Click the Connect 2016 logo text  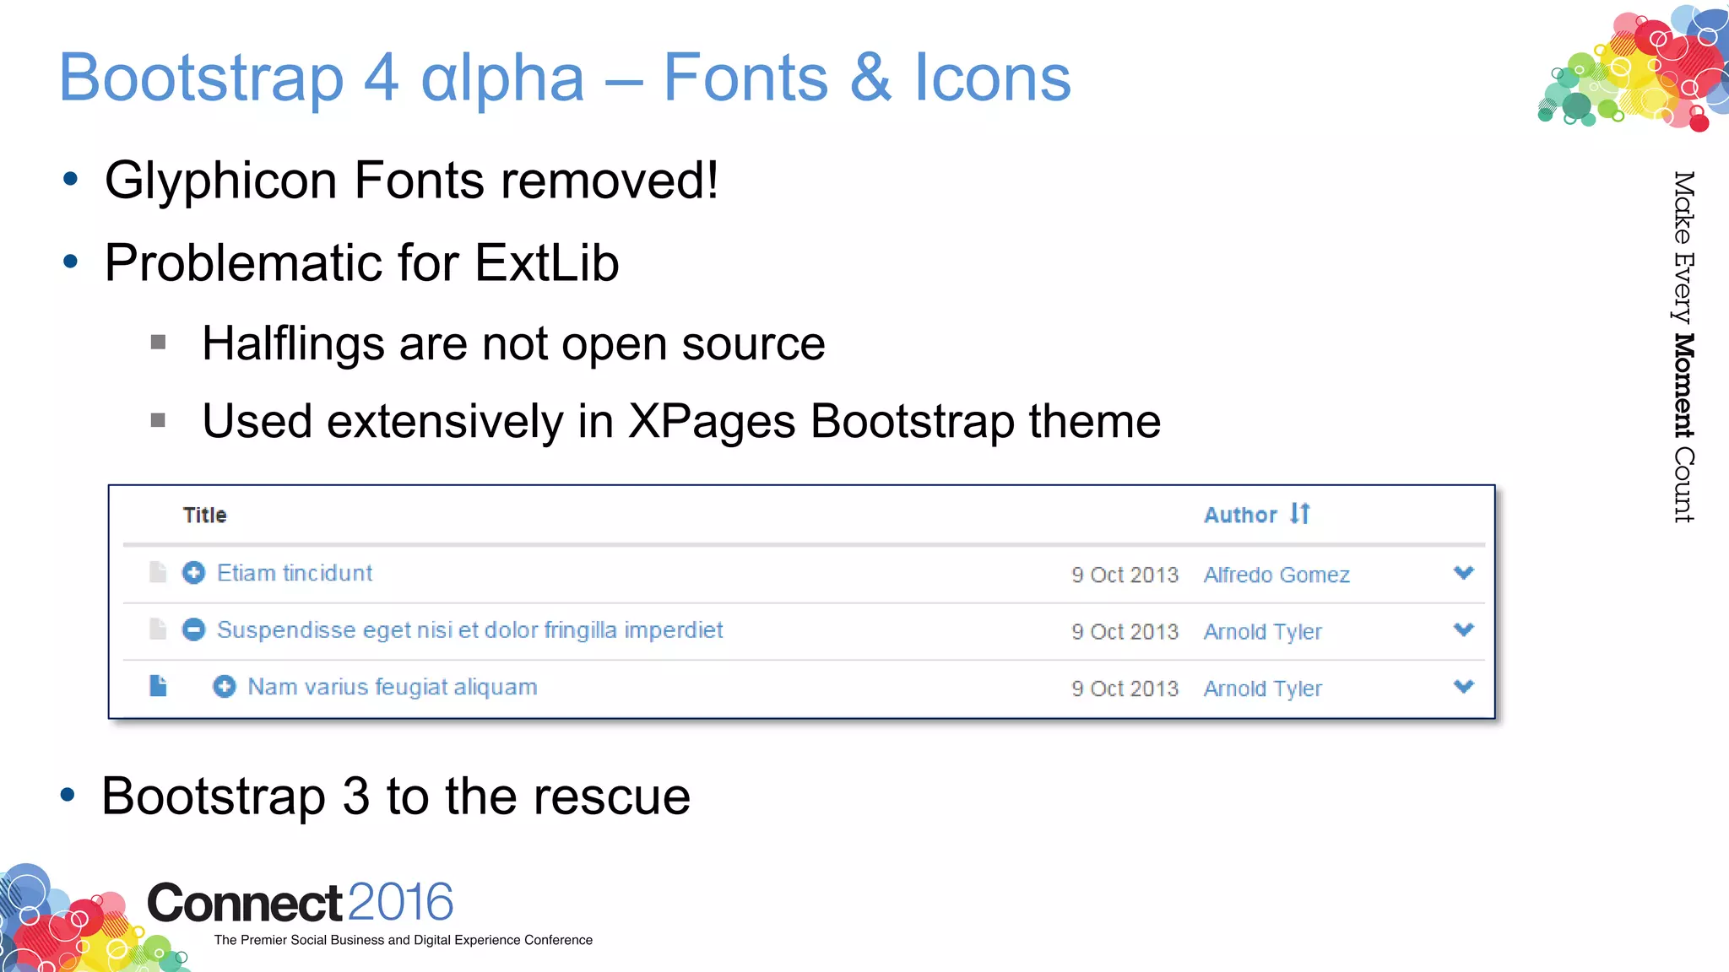301,902
